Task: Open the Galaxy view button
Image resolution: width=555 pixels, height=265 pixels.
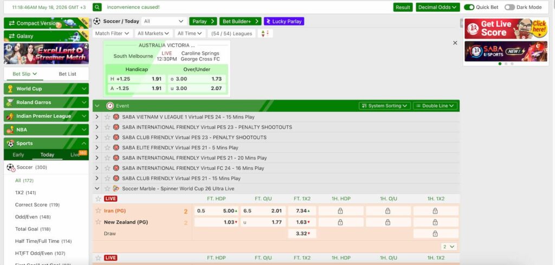Action: 46,36
